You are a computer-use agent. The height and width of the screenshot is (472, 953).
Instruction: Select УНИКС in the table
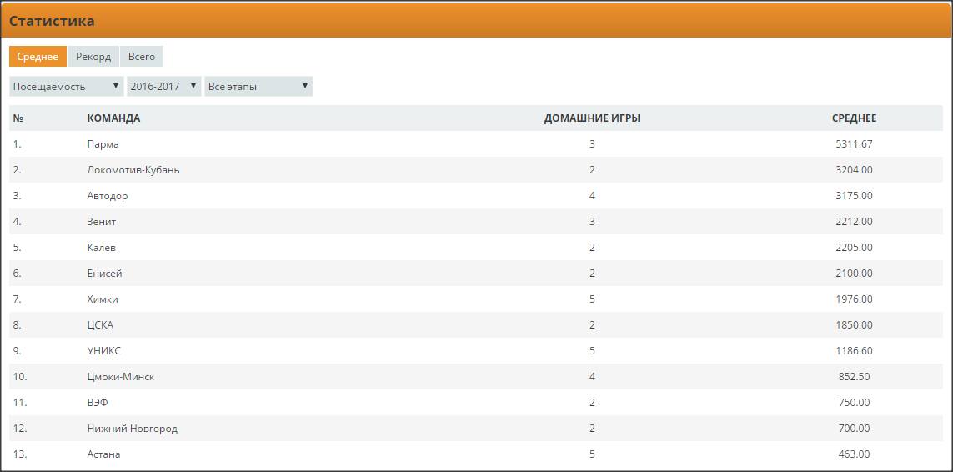(103, 351)
